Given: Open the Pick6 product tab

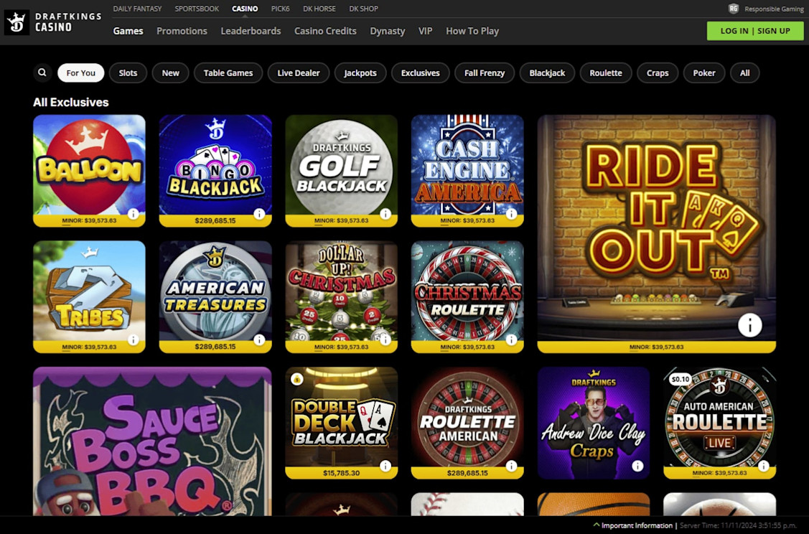Looking at the screenshot, I should tap(280, 9).
